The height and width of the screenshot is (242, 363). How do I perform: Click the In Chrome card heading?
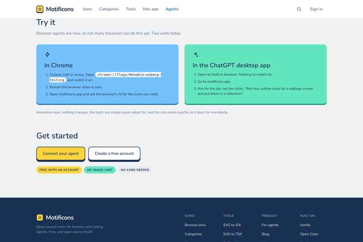(59, 65)
